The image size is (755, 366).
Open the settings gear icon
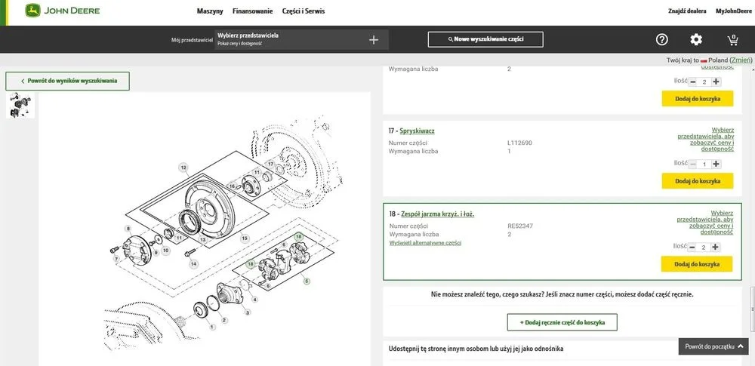[696, 39]
